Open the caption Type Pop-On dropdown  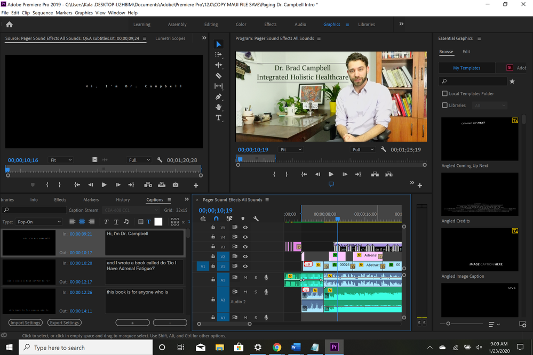(x=39, y=222)
